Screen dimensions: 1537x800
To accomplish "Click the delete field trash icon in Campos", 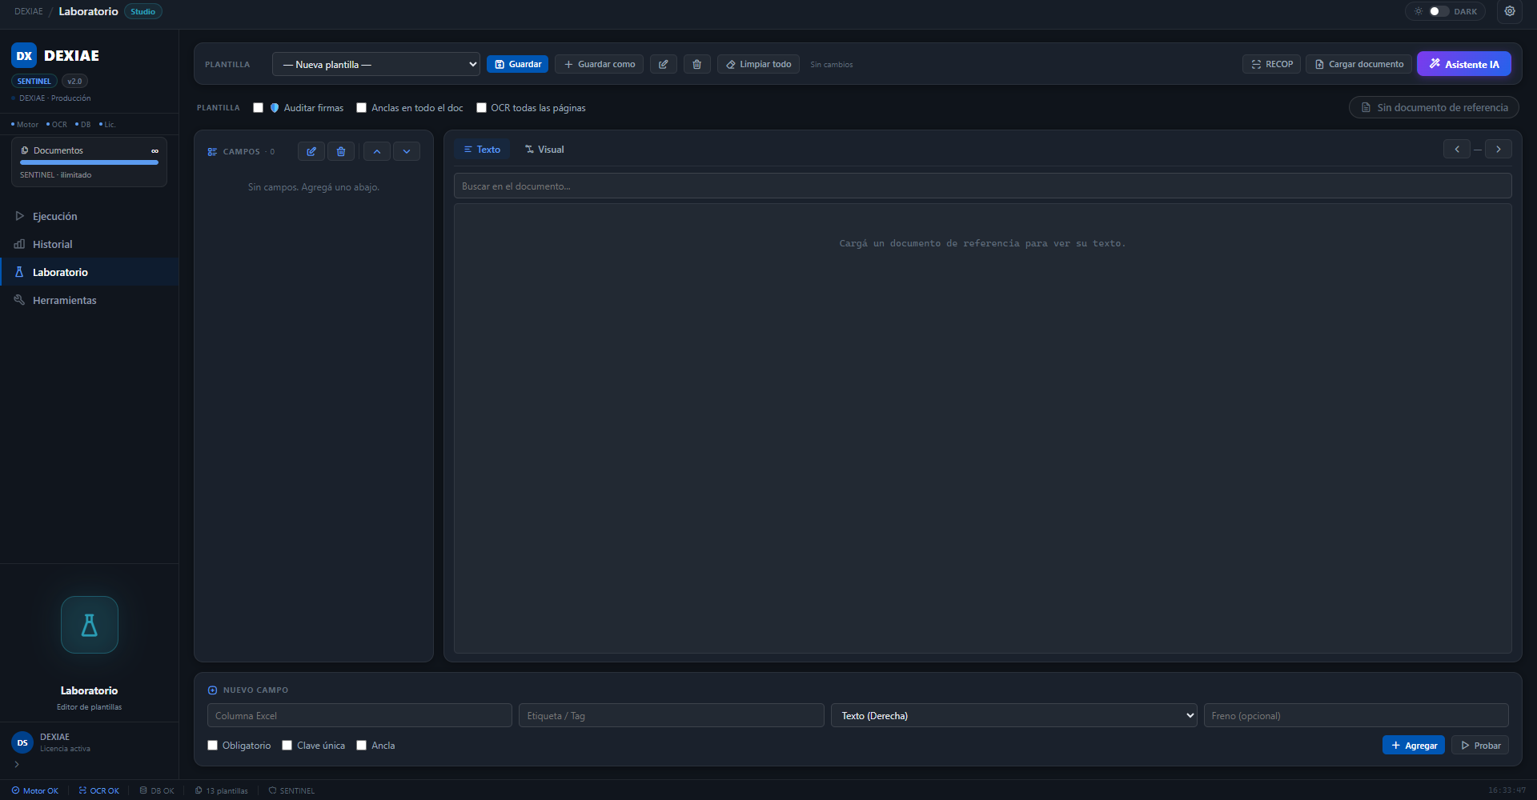I will (x=341, y=151).
